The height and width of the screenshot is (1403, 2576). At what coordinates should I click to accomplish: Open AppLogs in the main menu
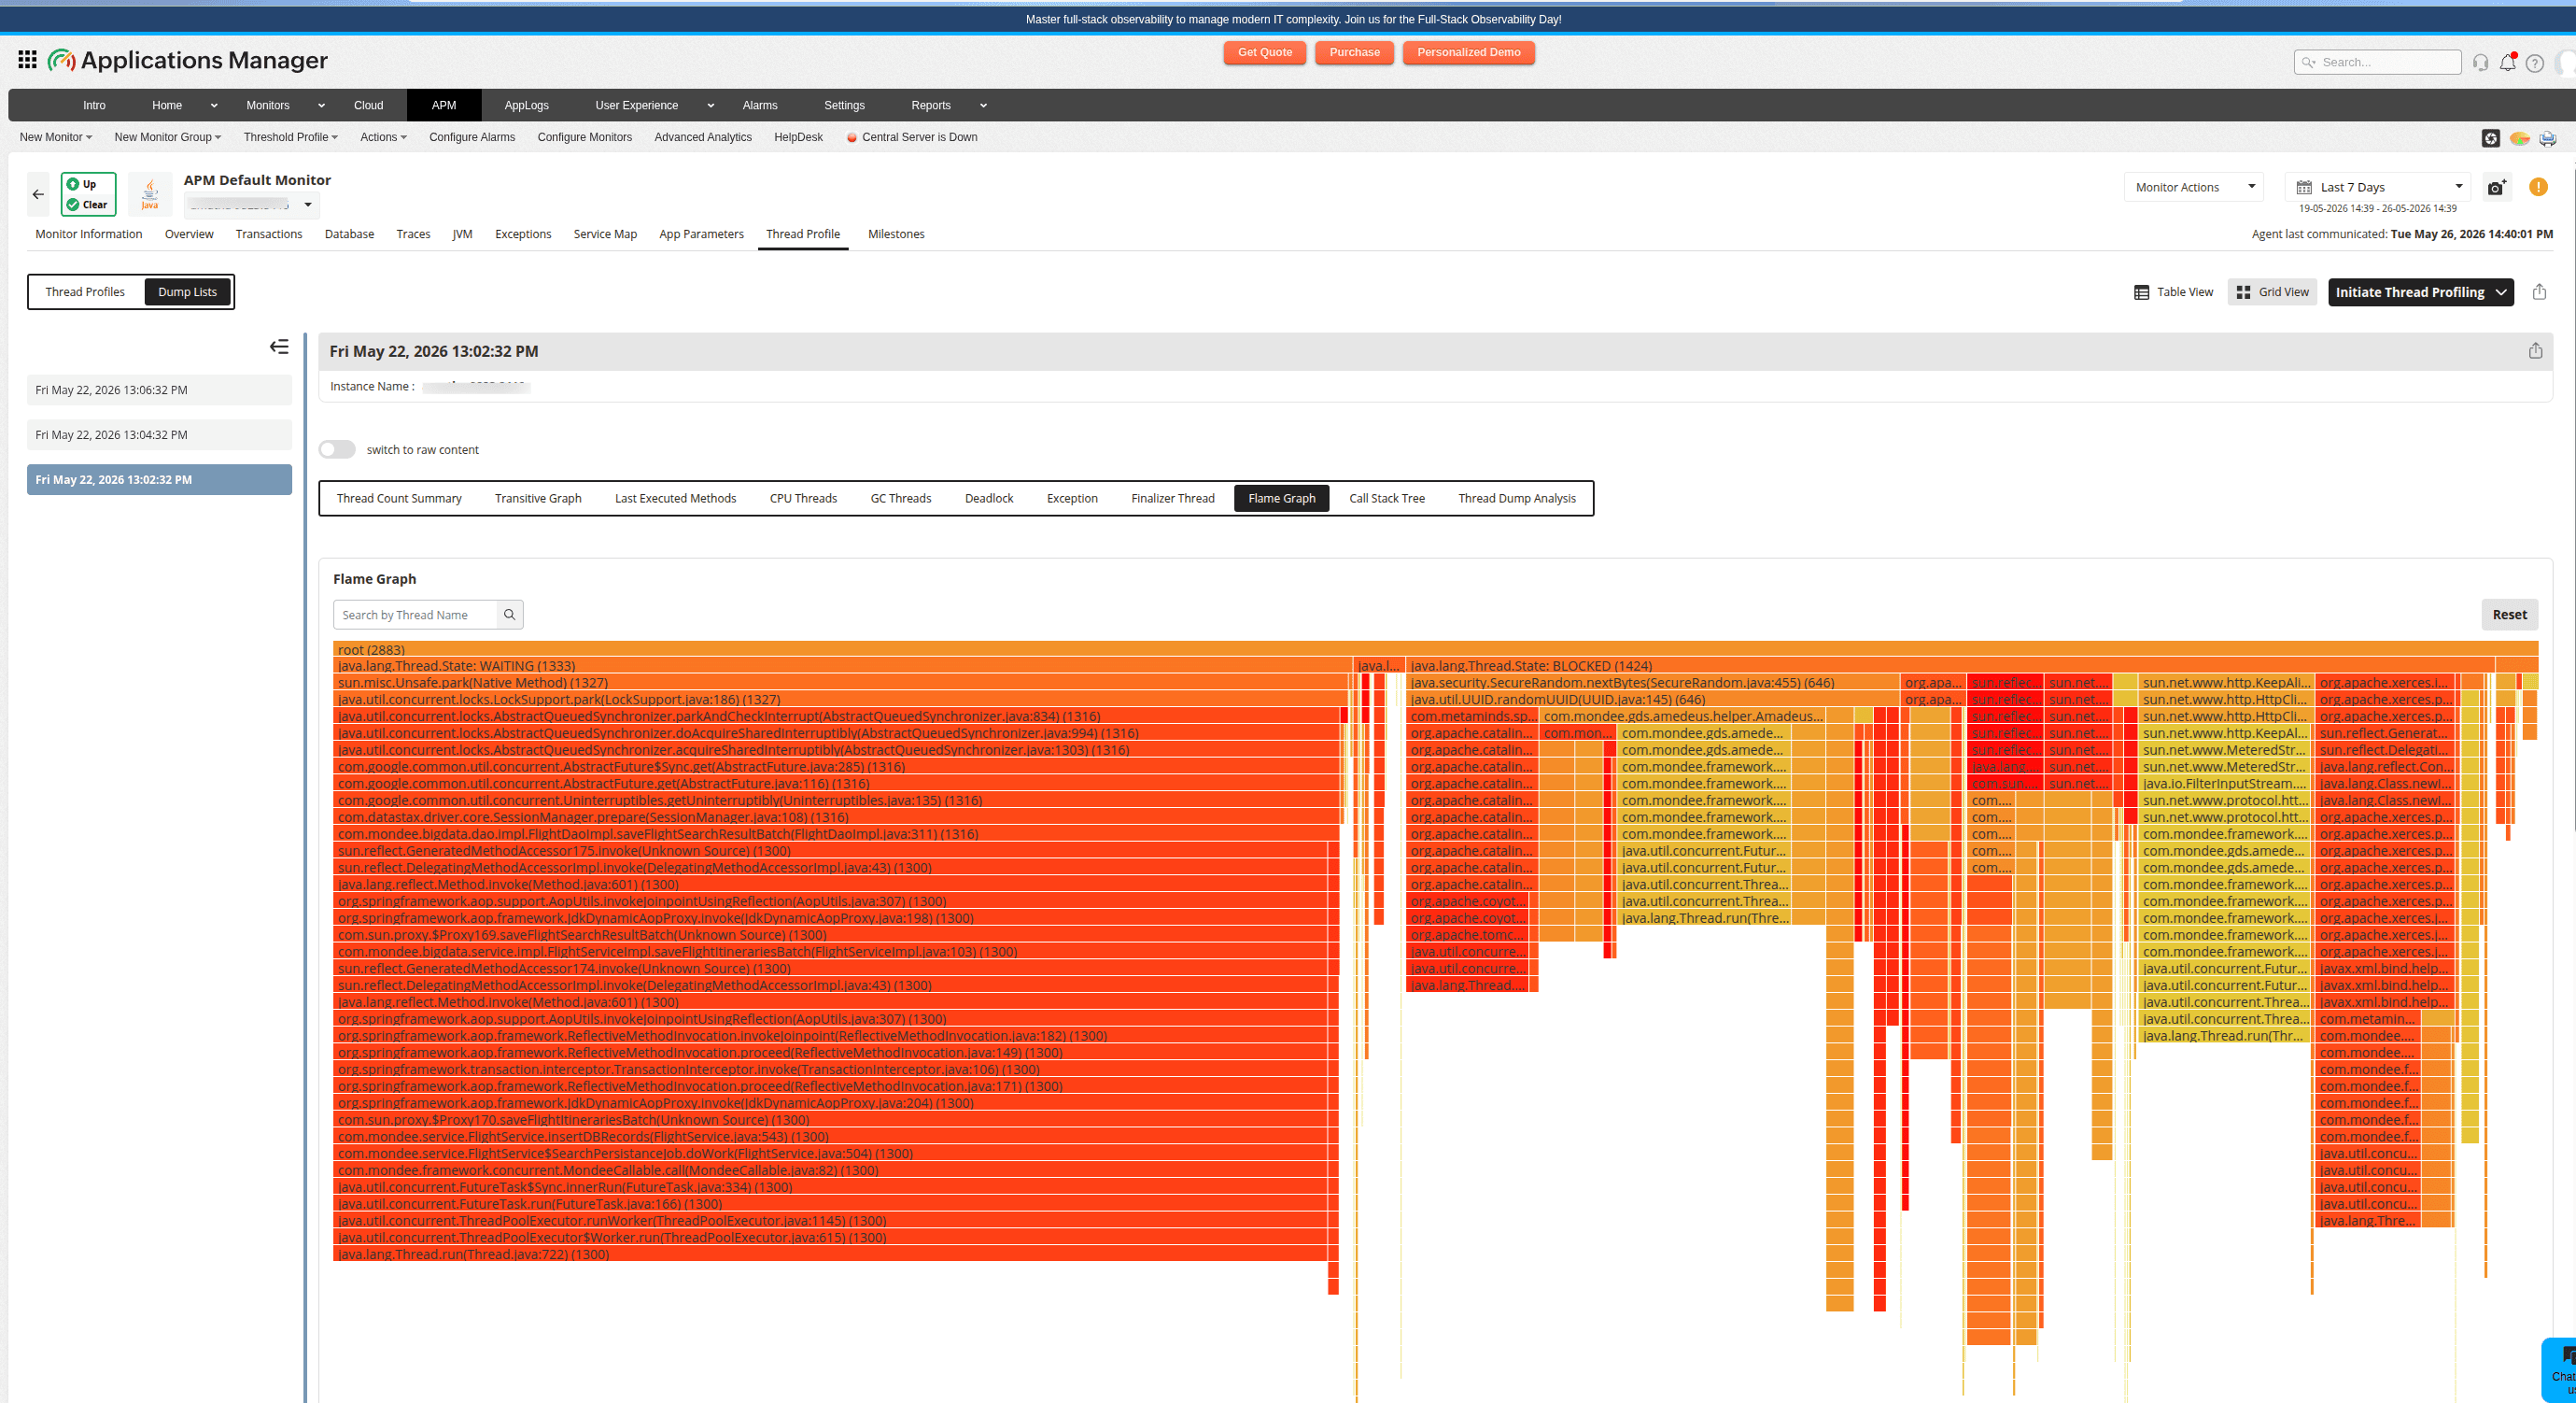(526, 105)
